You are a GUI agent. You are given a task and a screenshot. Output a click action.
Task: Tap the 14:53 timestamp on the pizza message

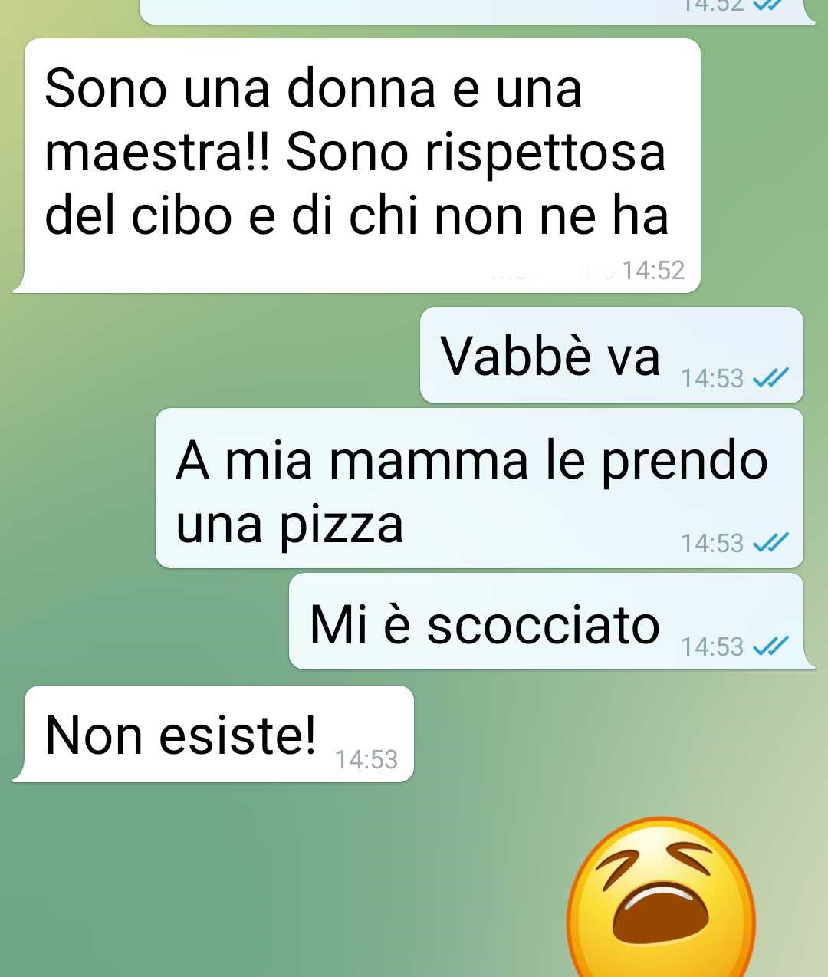tap(712, 543)
